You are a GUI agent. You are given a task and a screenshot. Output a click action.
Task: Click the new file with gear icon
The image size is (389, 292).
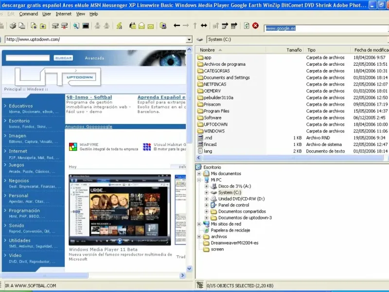pyautogui.click(x=34, y=26)
